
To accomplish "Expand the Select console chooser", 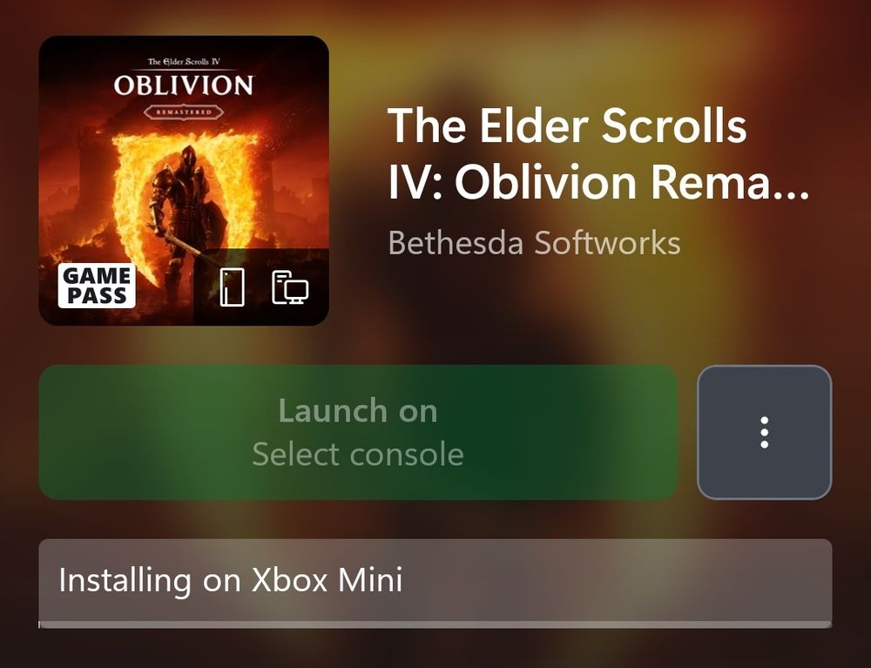I will [x=358, y=455].
